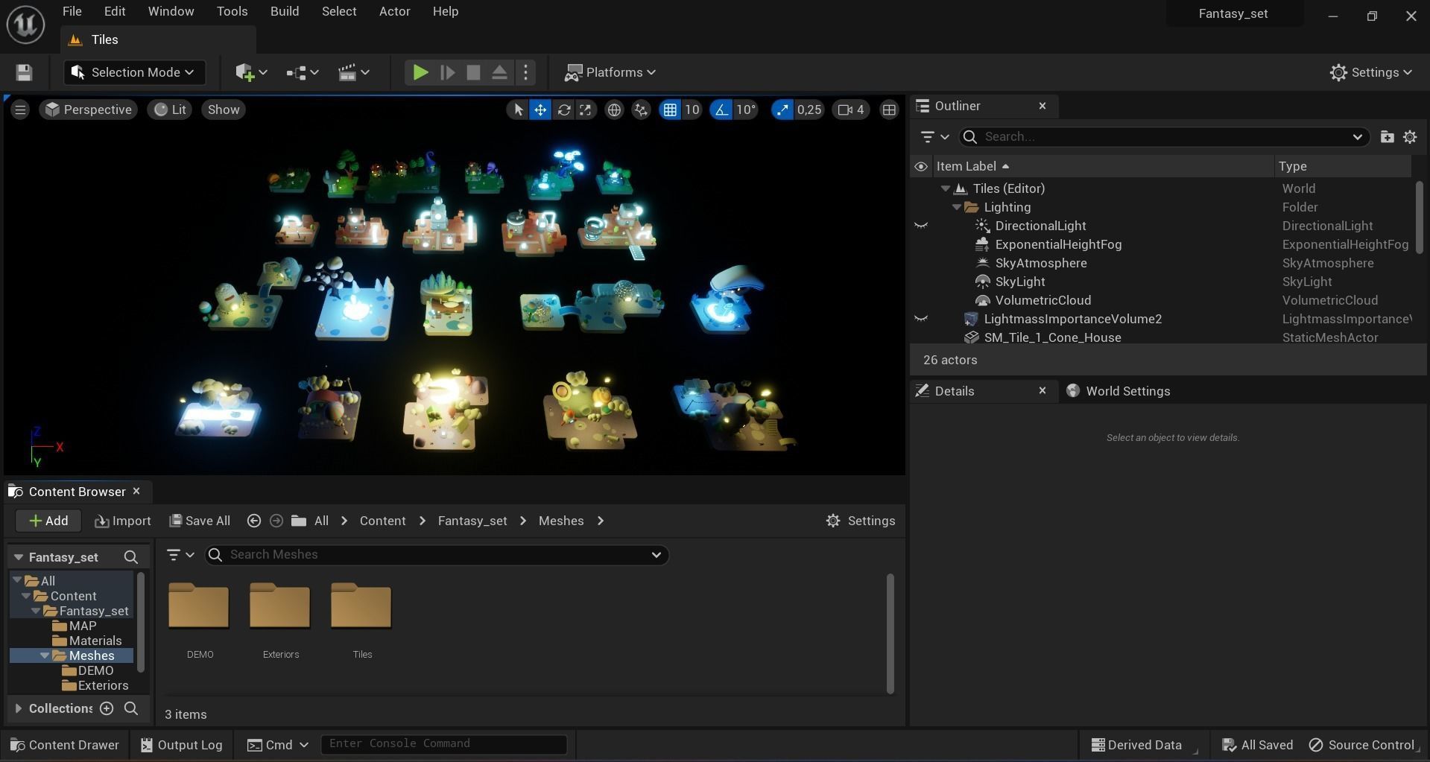
Task: Open the Content Drawer
Action: (65, 745)
